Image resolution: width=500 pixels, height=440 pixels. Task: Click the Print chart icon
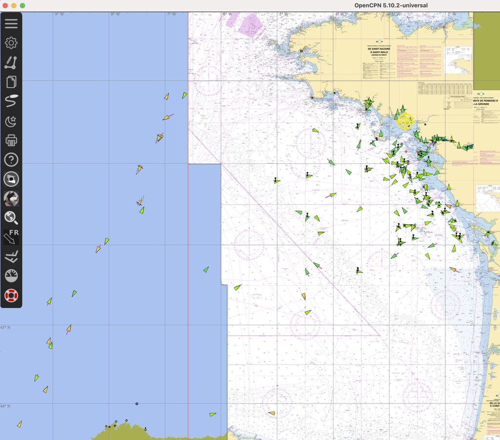tap(11, 140)
